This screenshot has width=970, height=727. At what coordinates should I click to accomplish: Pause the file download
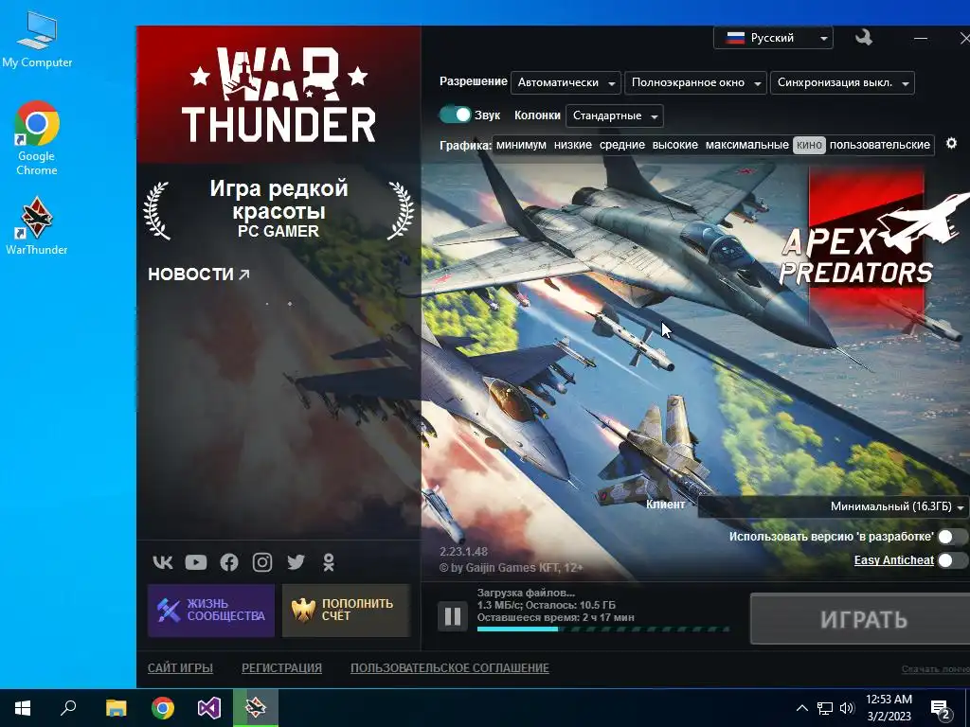[453, 616]
